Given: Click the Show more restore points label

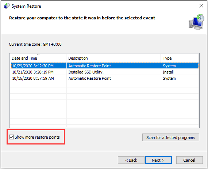Looking at the screenshot, I should tap(37, 137).
